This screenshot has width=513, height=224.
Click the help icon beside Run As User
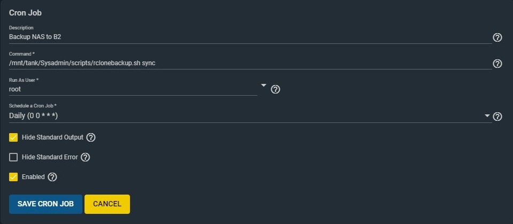275,89
